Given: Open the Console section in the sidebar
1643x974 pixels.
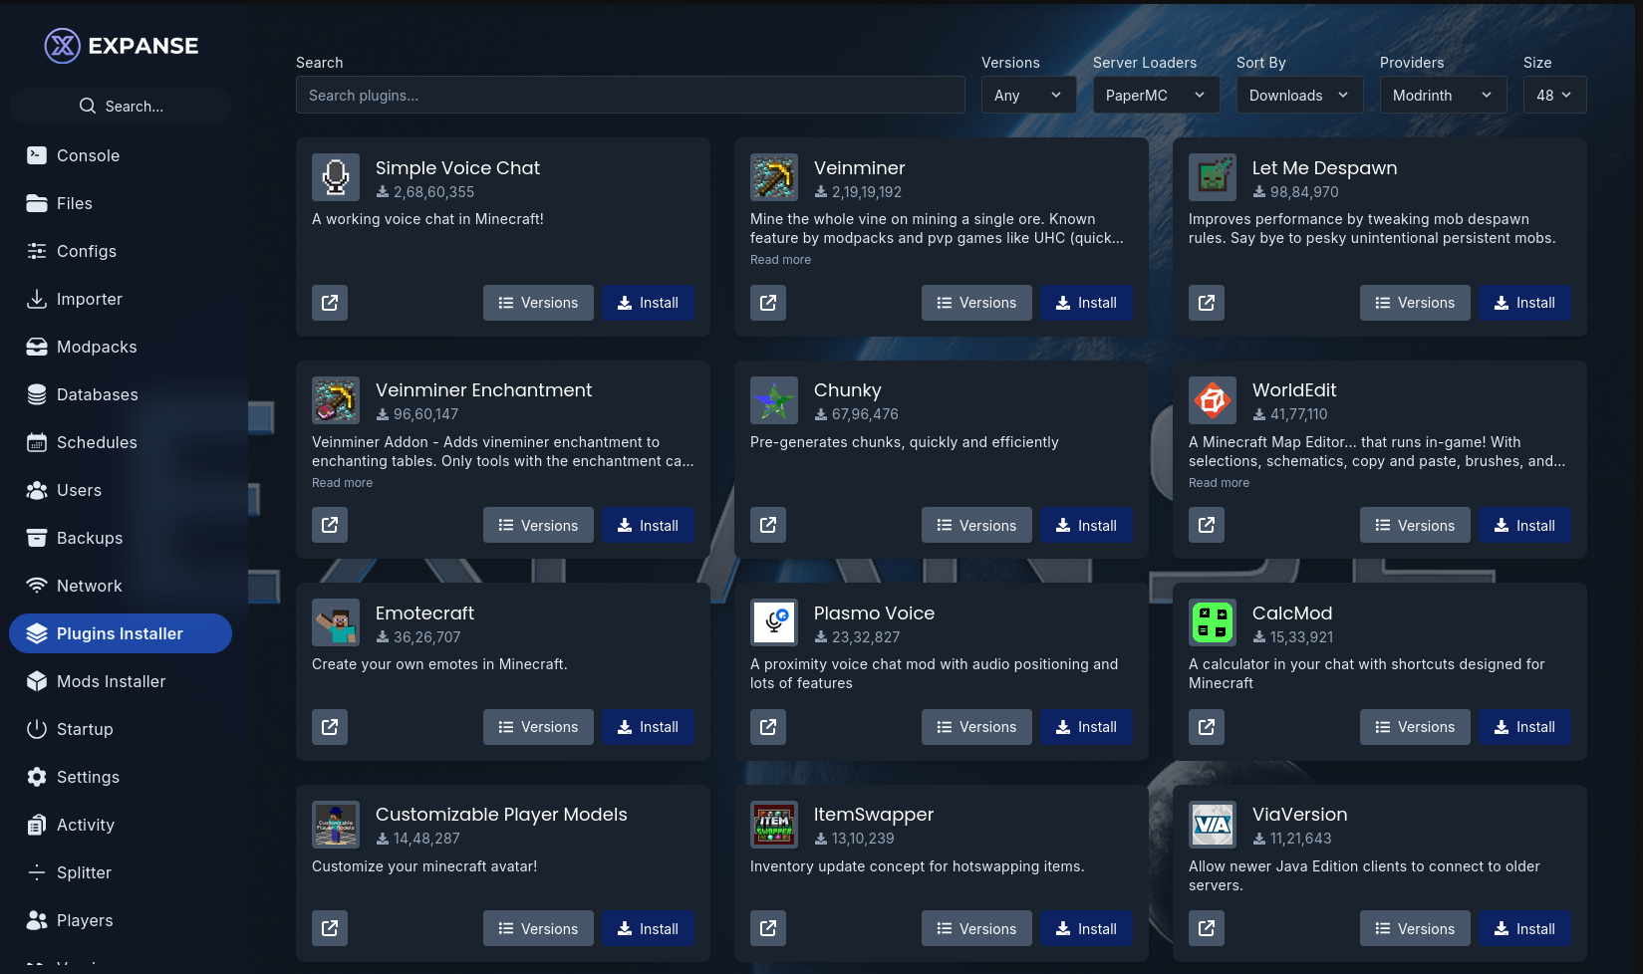Looking at the screenshot, I should click(89, 155).
